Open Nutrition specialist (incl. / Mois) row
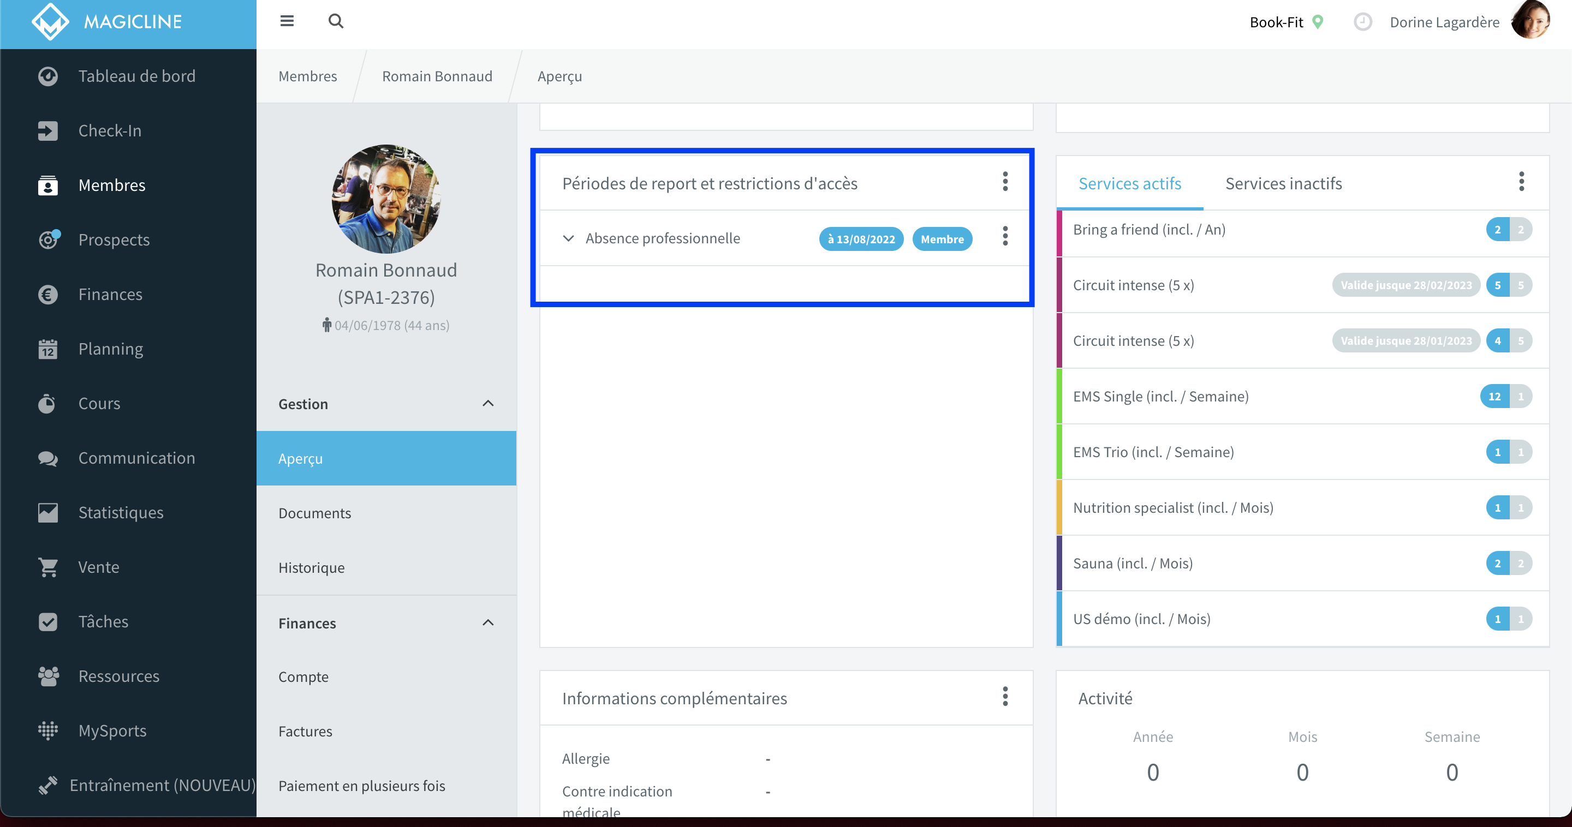The width and height of the screenshot is (1572, 827). coord(1302,508)
